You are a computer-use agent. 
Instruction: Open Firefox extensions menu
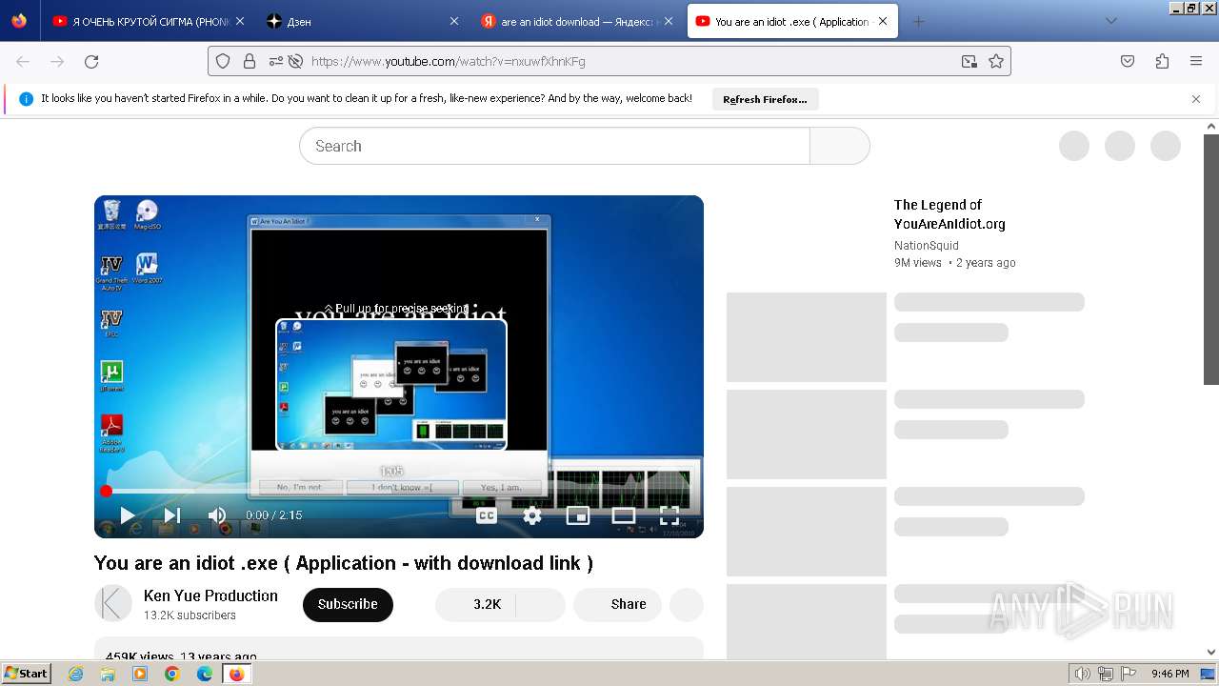point(1162,61)
